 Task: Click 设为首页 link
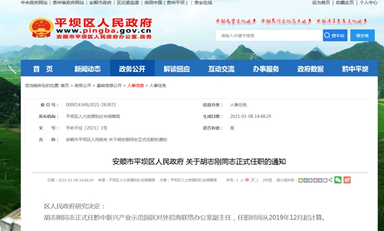(321, 3)
